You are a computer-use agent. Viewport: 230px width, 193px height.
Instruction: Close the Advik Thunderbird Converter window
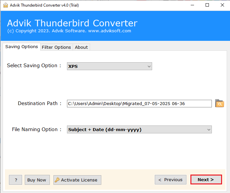(222, 5)
